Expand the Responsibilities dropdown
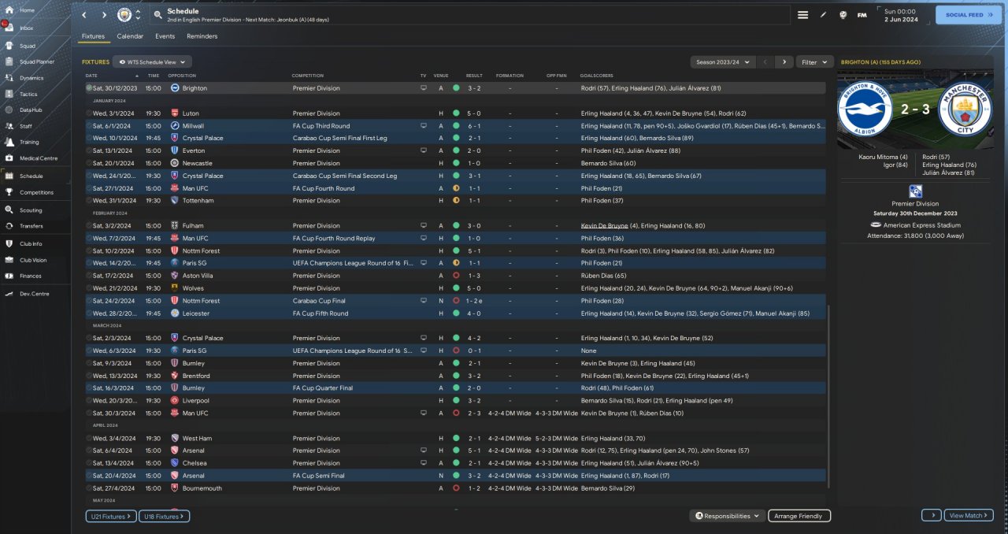The height and width of the screenshot is (534, 1008). [727, 516]
